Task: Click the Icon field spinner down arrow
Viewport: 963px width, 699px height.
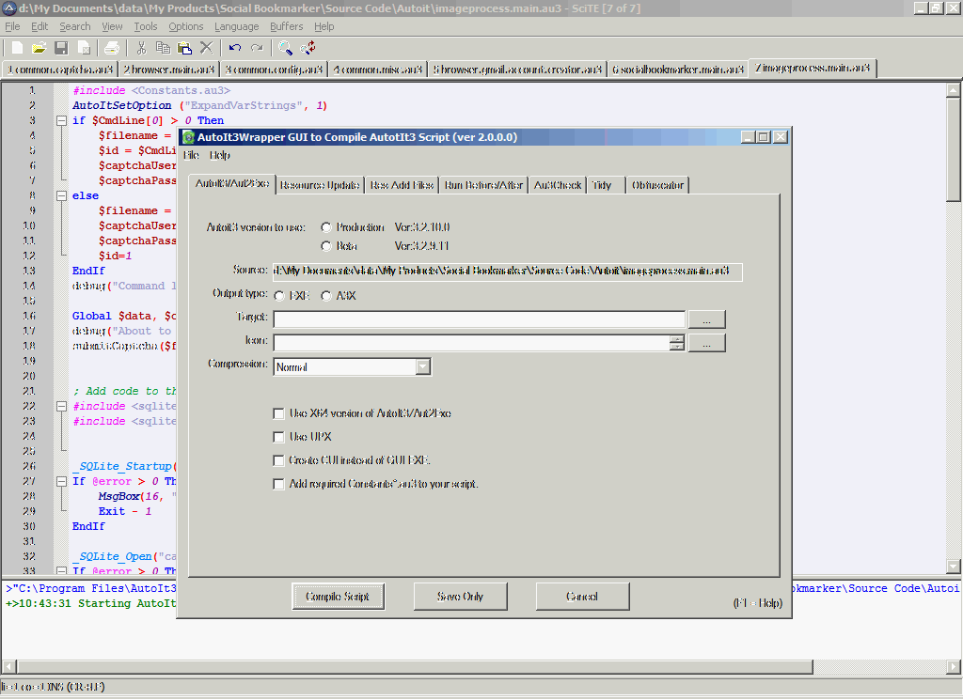Action: 677,346
